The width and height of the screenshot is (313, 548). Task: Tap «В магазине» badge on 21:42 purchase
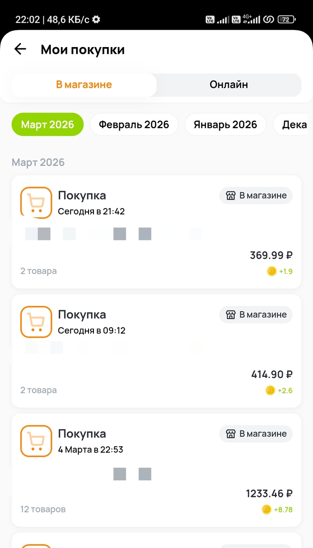(x=256, y=196)
